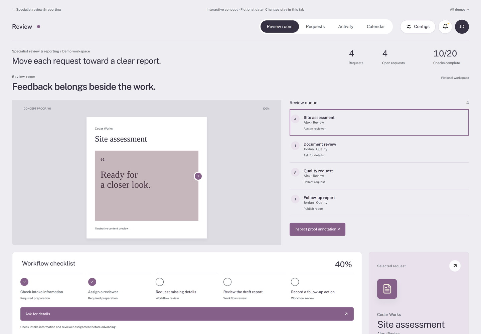Click 'Illustrative content preview' caption
Viewport: 481px width, 334px height.
click(112, 228)
